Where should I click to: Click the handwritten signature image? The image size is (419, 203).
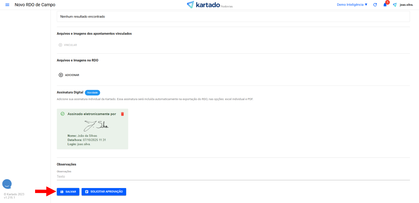[x=96, y=126]
